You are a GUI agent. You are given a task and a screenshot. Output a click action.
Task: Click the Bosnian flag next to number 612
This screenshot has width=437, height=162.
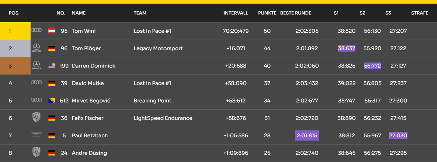52,101
